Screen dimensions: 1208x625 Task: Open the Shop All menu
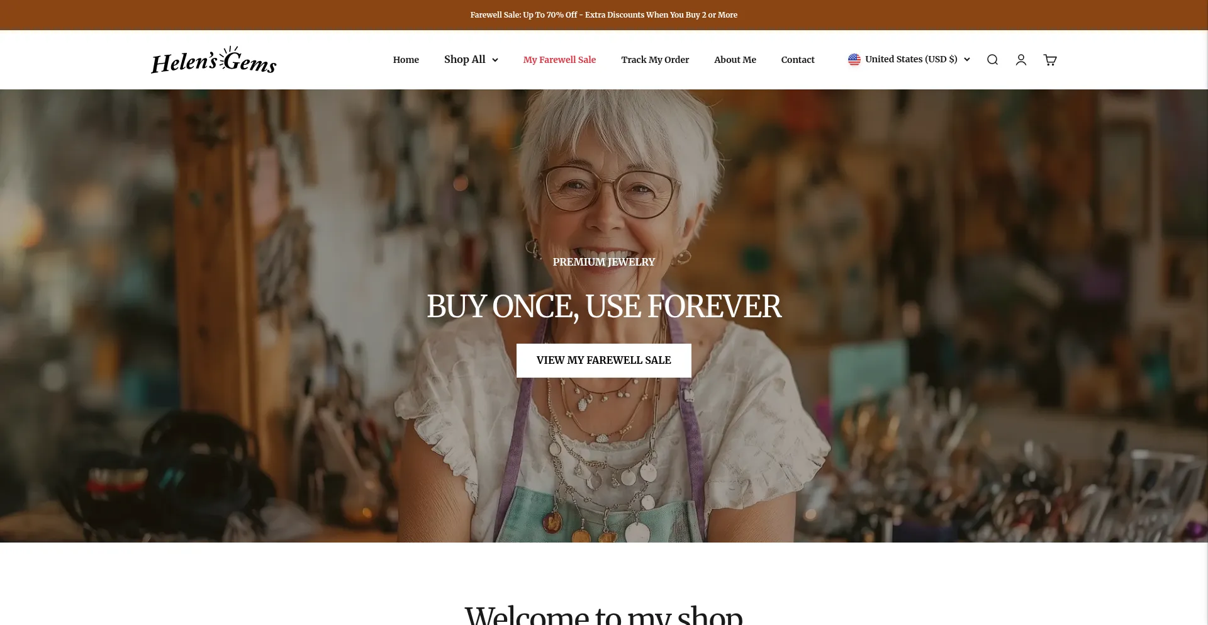pos(465,59)
